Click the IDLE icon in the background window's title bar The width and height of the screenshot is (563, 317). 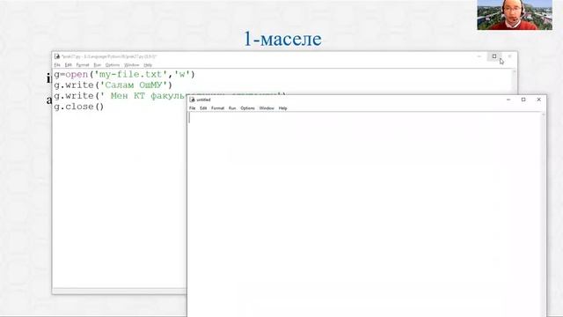pyautogui.click(x=57, y=56)
